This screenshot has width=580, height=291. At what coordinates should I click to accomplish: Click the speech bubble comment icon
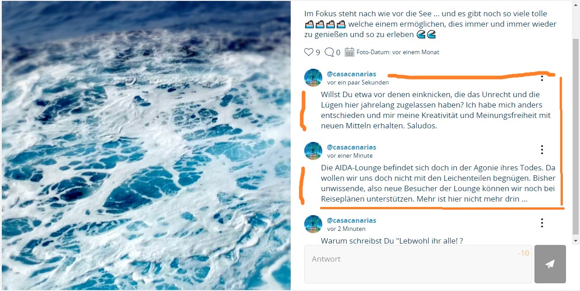pyautogui.click(x=329, y=52)
